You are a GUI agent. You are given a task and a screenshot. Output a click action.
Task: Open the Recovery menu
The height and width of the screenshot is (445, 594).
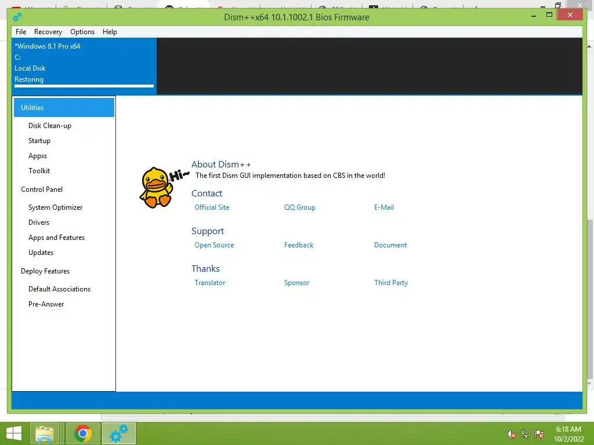(48, 32)
